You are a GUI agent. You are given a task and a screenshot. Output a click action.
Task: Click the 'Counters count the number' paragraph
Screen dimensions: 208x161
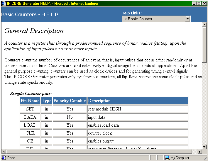pyautogui.click(x=102, y=66)
